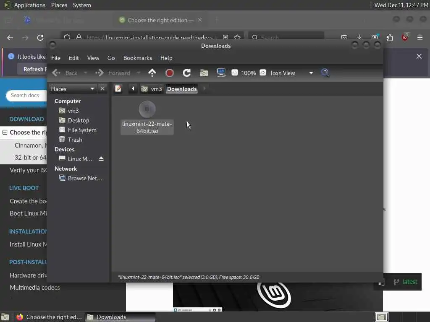Click the uBlock extension icon in Firefox
This screenshot has height=322, width=430.
coord(405,37)
